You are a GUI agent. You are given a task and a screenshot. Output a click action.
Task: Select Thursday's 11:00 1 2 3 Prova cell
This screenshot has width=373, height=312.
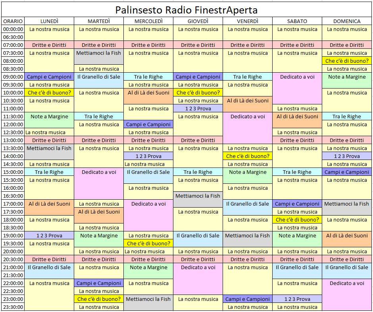point(198,108)
